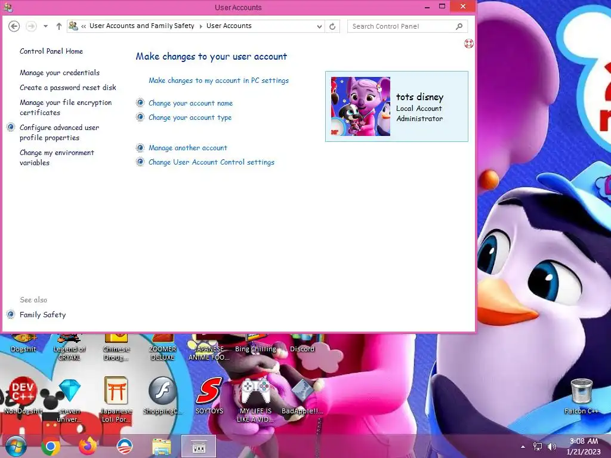Image resolution: width=611 pixels, height=458 pixels.
Task: Open Manage another account
Action: (x=188, y=148)
